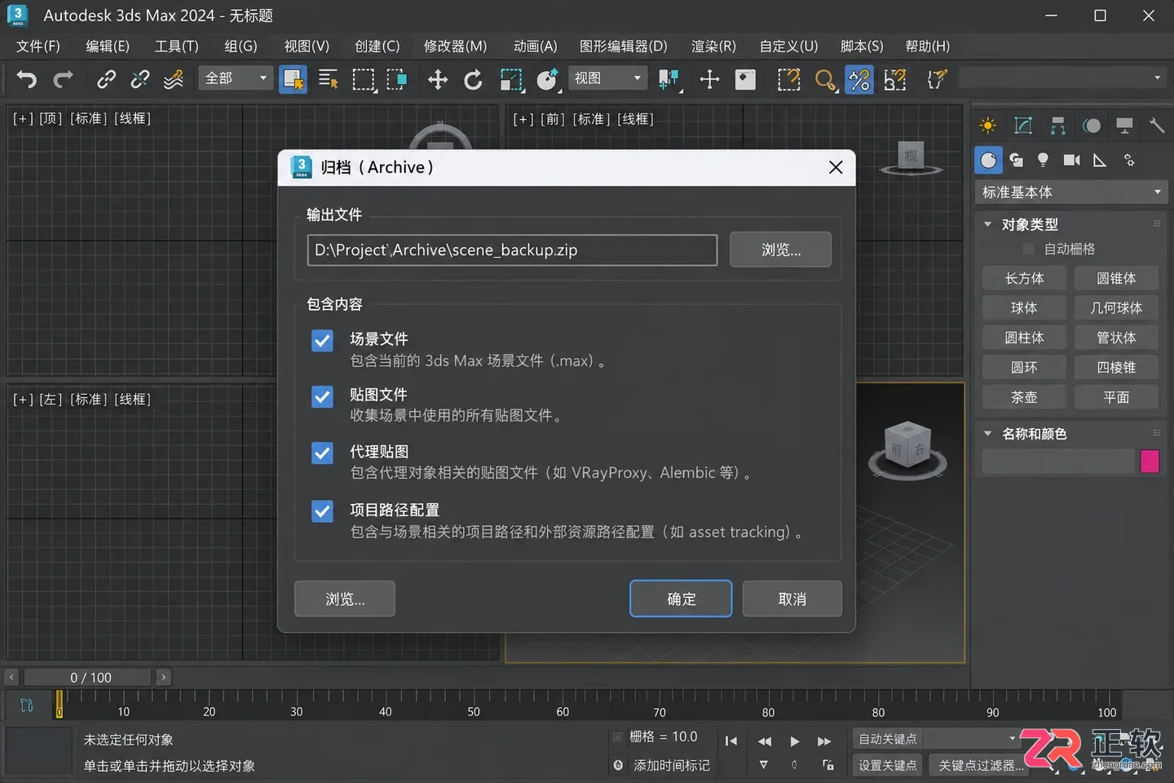Click 浏览... next to output file

pos(780,250)
